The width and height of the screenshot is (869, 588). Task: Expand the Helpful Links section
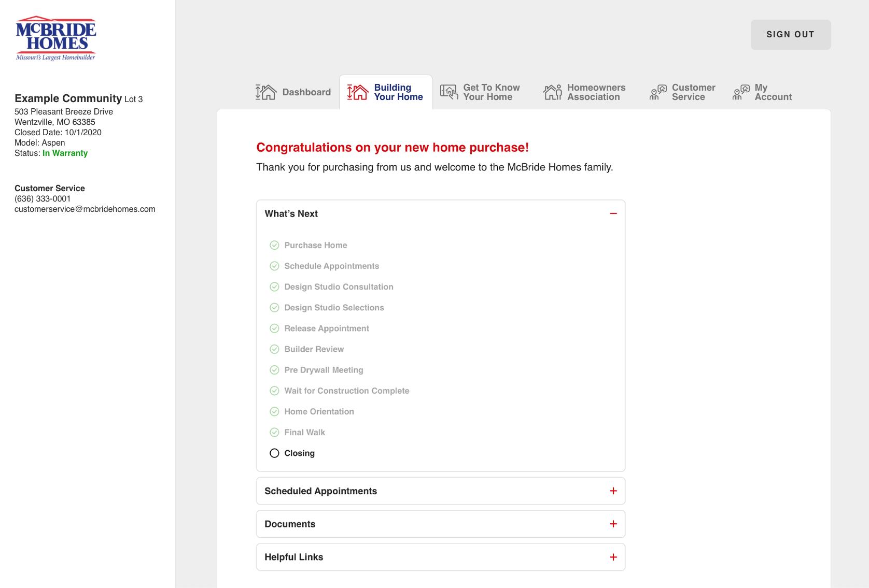(613, 557)
